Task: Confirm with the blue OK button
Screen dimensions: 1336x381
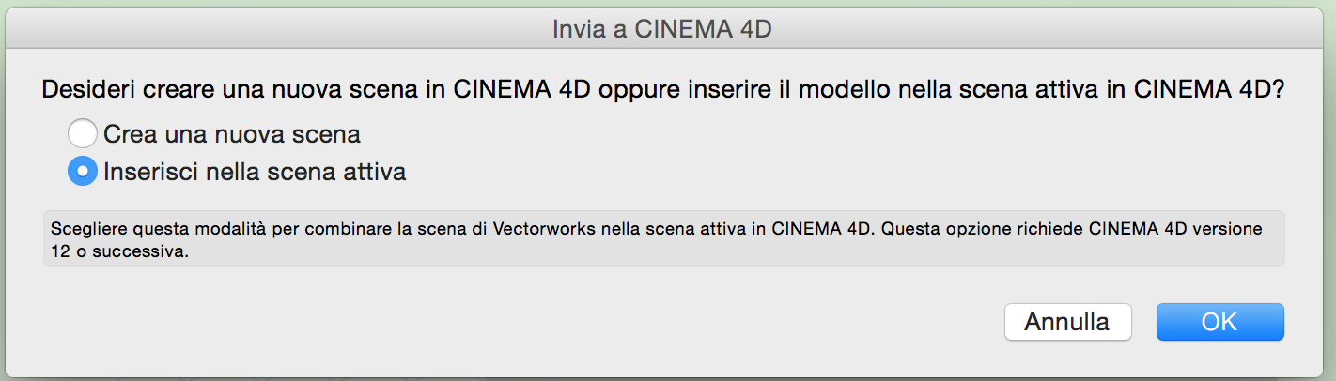Action: coord(1219,322)
